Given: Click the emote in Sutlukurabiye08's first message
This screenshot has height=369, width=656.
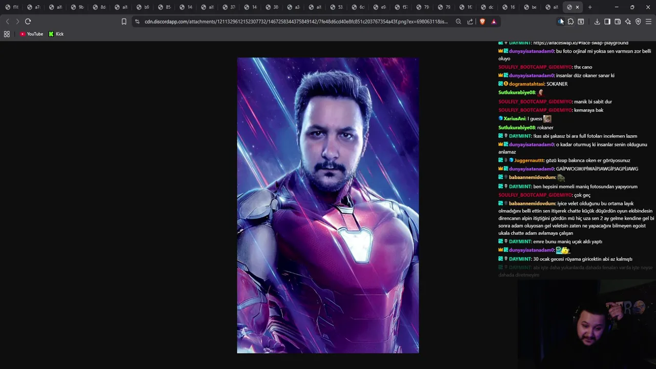Looking at the screenshot, I should [541, 93].
